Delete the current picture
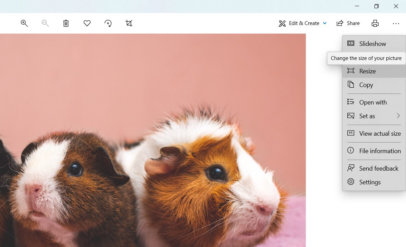The height and width of the screenshot is (247, 406). click(x=66, y=23)
